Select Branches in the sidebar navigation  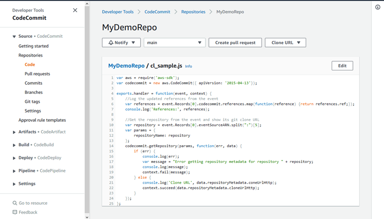(34, 92)
